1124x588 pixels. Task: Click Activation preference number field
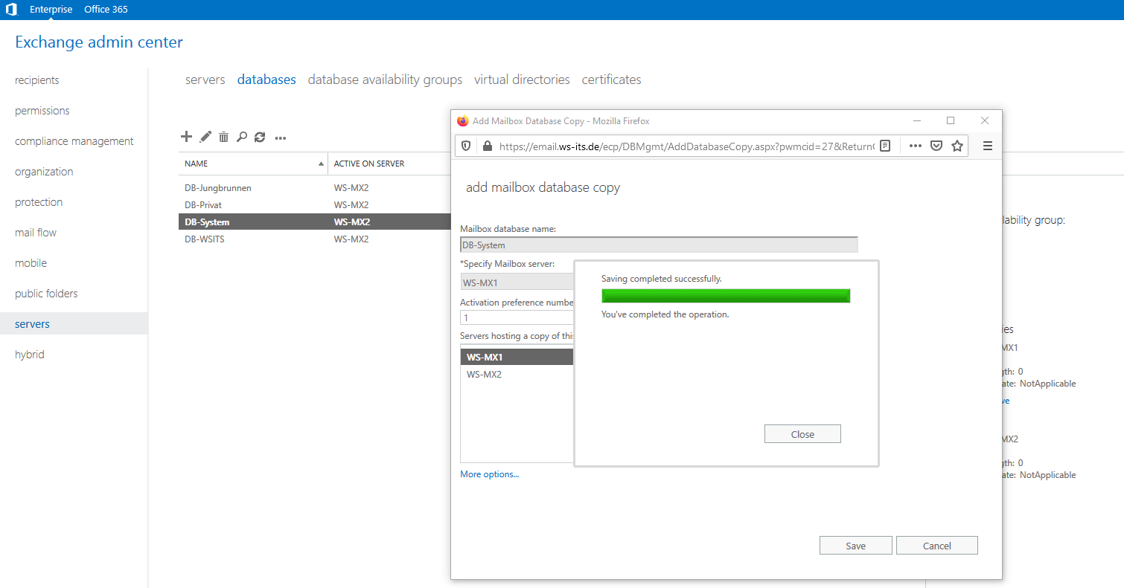pyautogui.click(x=517, y=317)
